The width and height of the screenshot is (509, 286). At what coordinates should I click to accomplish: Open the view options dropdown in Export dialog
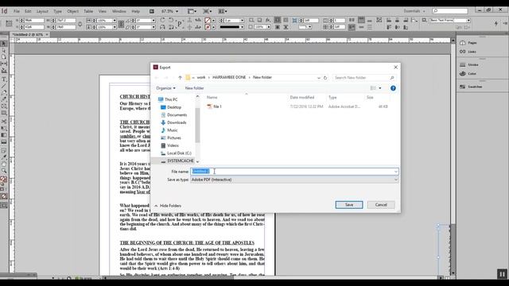380,88
